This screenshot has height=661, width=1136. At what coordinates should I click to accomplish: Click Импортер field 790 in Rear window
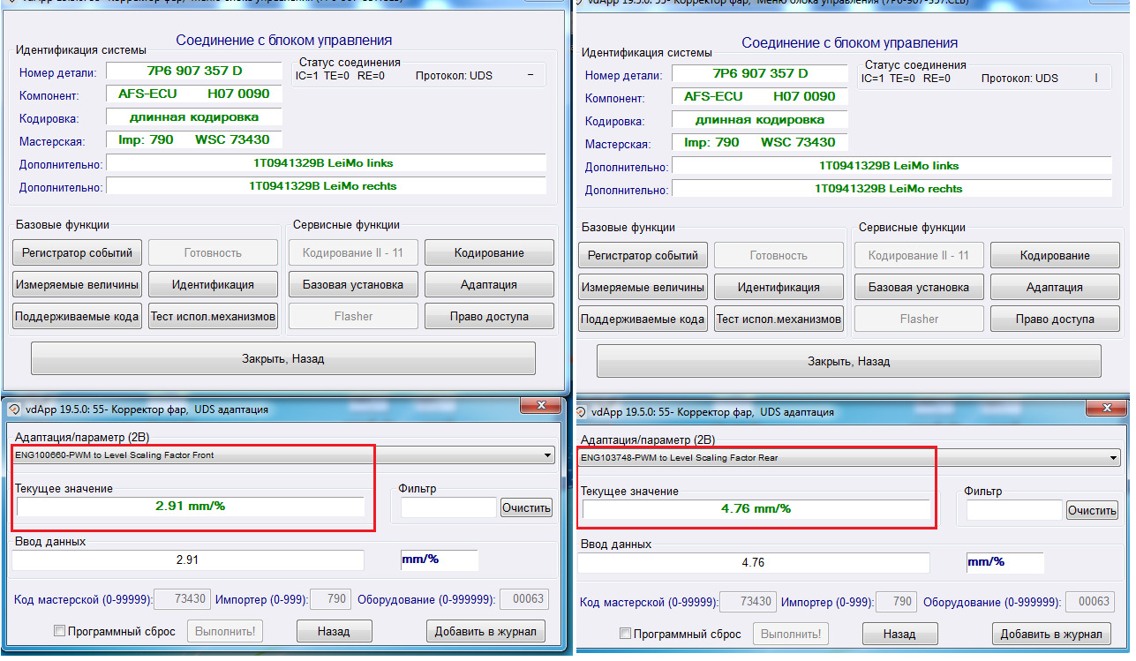pos(896,602)
